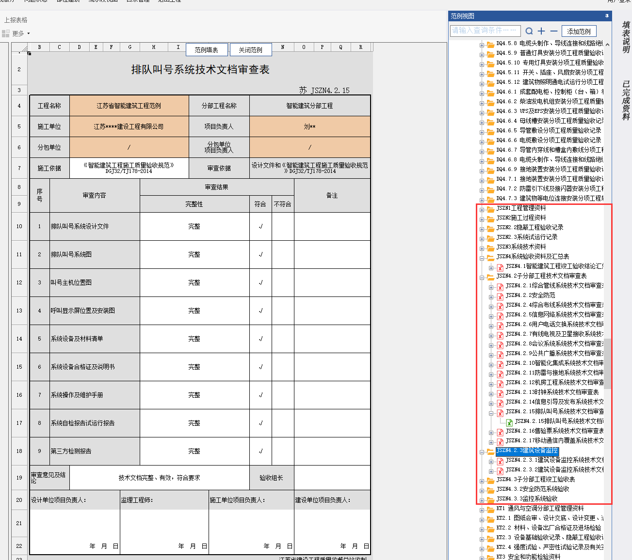Screen dimensions: 632x560
Task: Click red file icon of JSZN4.2.3.1建筑设备监控
Action: point(500,461)
